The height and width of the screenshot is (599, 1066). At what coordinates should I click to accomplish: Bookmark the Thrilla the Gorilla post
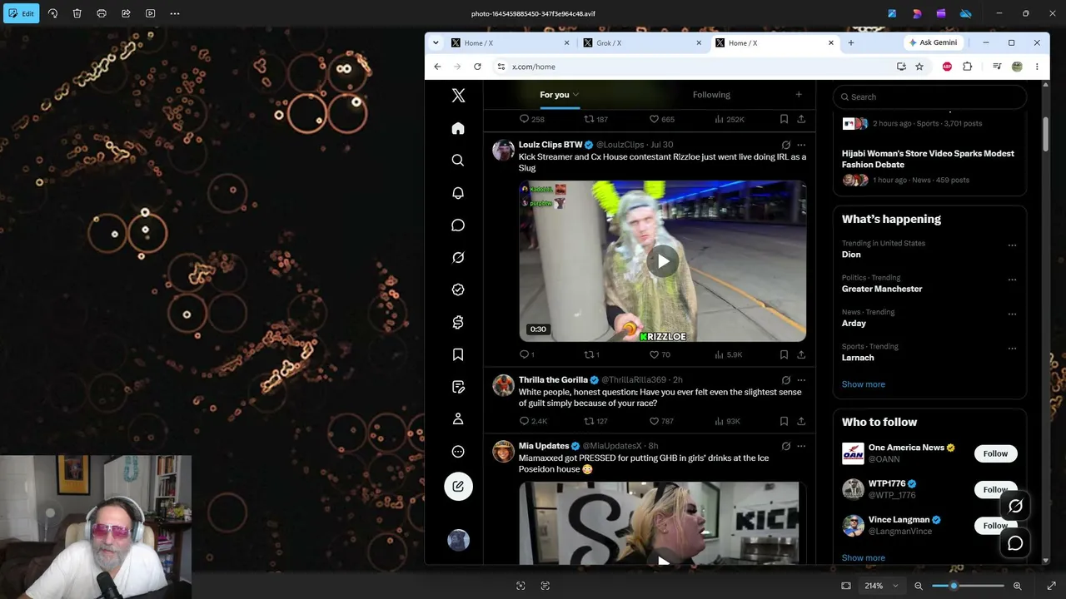784,421
